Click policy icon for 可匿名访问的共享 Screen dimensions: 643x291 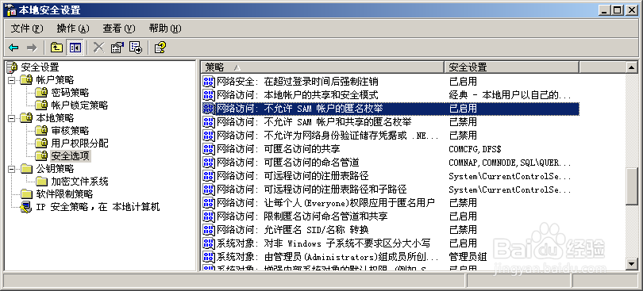click(209, 149)
